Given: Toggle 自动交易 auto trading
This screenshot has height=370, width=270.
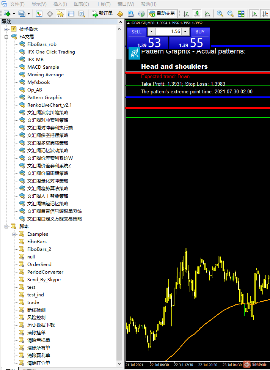Looking at the screenshot, I should 162,13.
